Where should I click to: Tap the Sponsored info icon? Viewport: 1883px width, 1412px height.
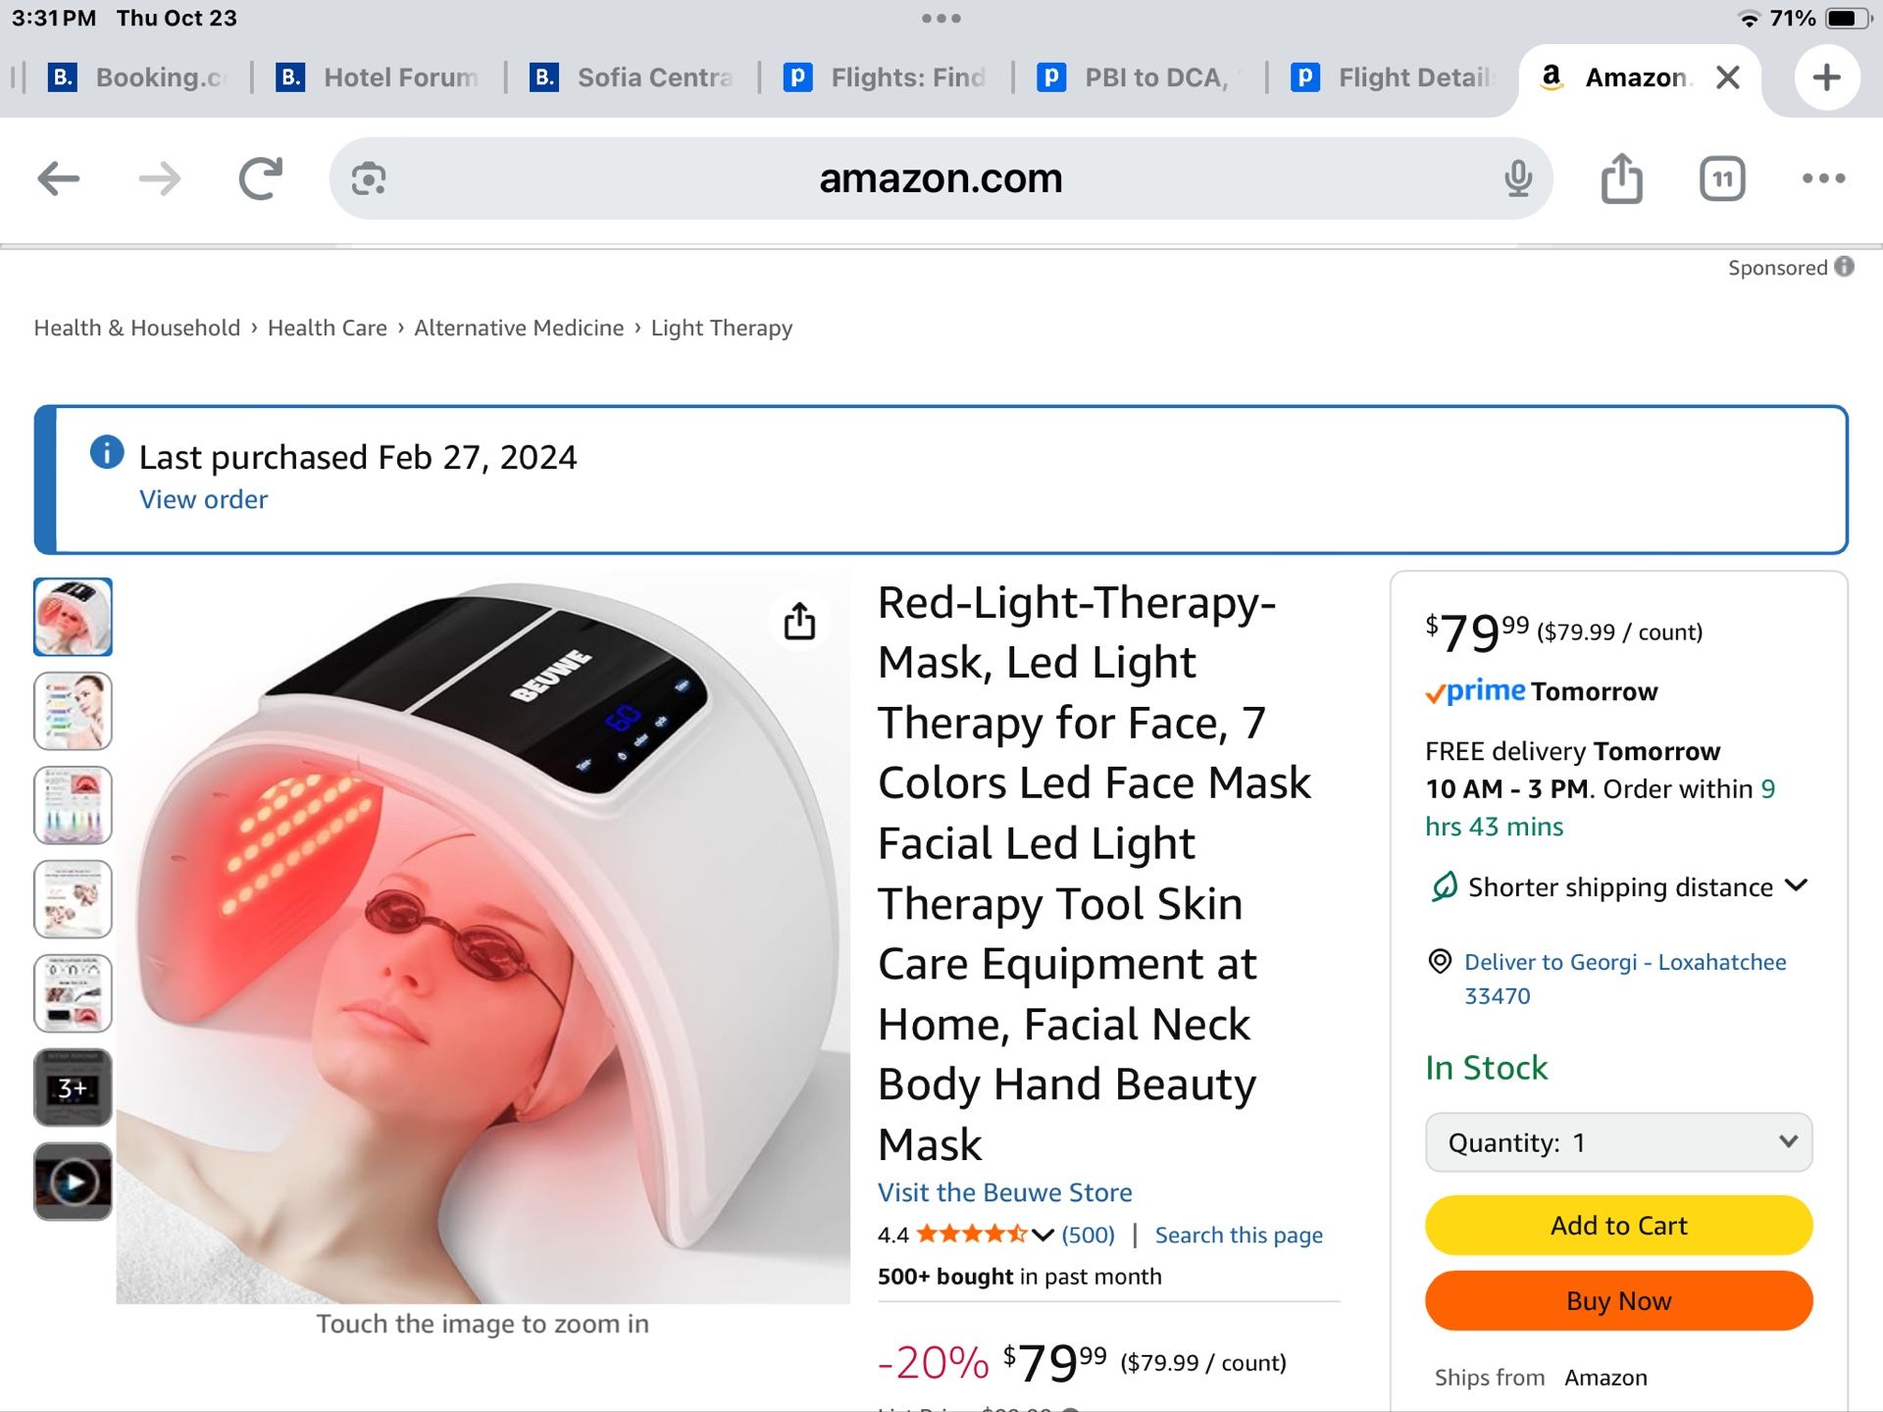pos(1843,266)
